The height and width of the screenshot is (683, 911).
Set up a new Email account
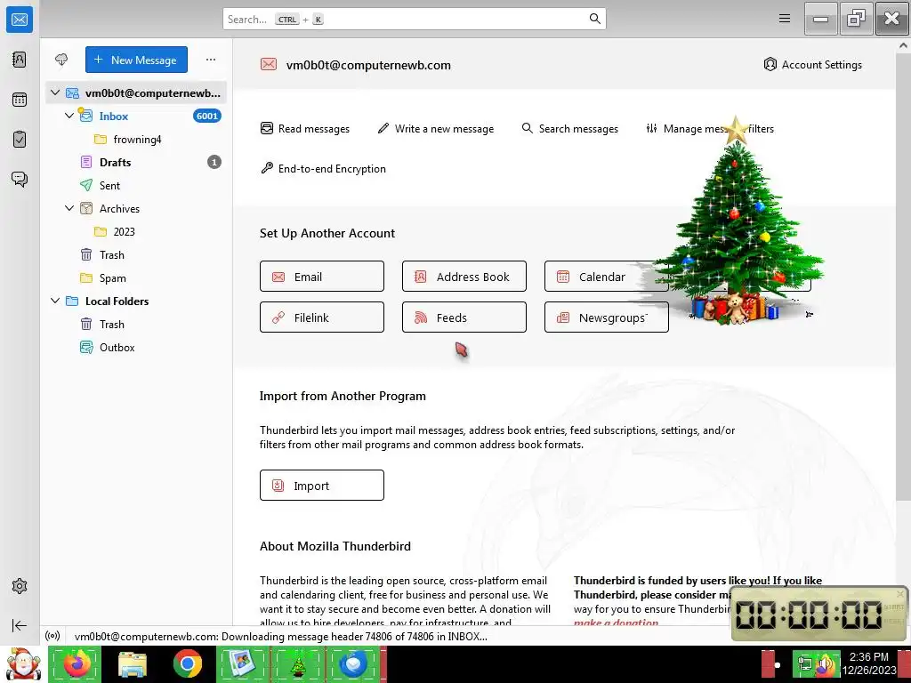pyautogui.click(x=322, y=277)
